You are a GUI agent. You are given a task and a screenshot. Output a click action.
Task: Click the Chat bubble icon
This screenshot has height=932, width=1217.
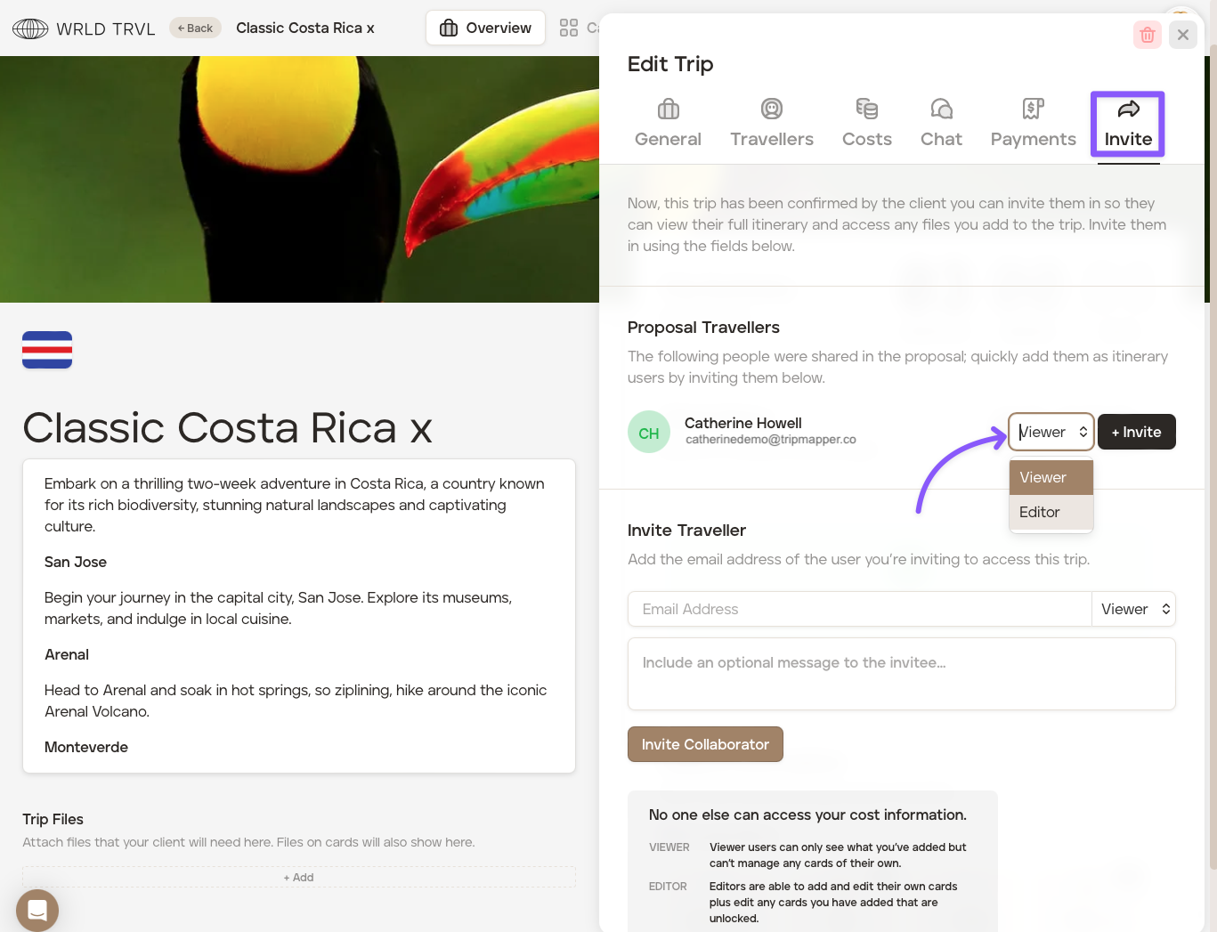tap(941, 109)
